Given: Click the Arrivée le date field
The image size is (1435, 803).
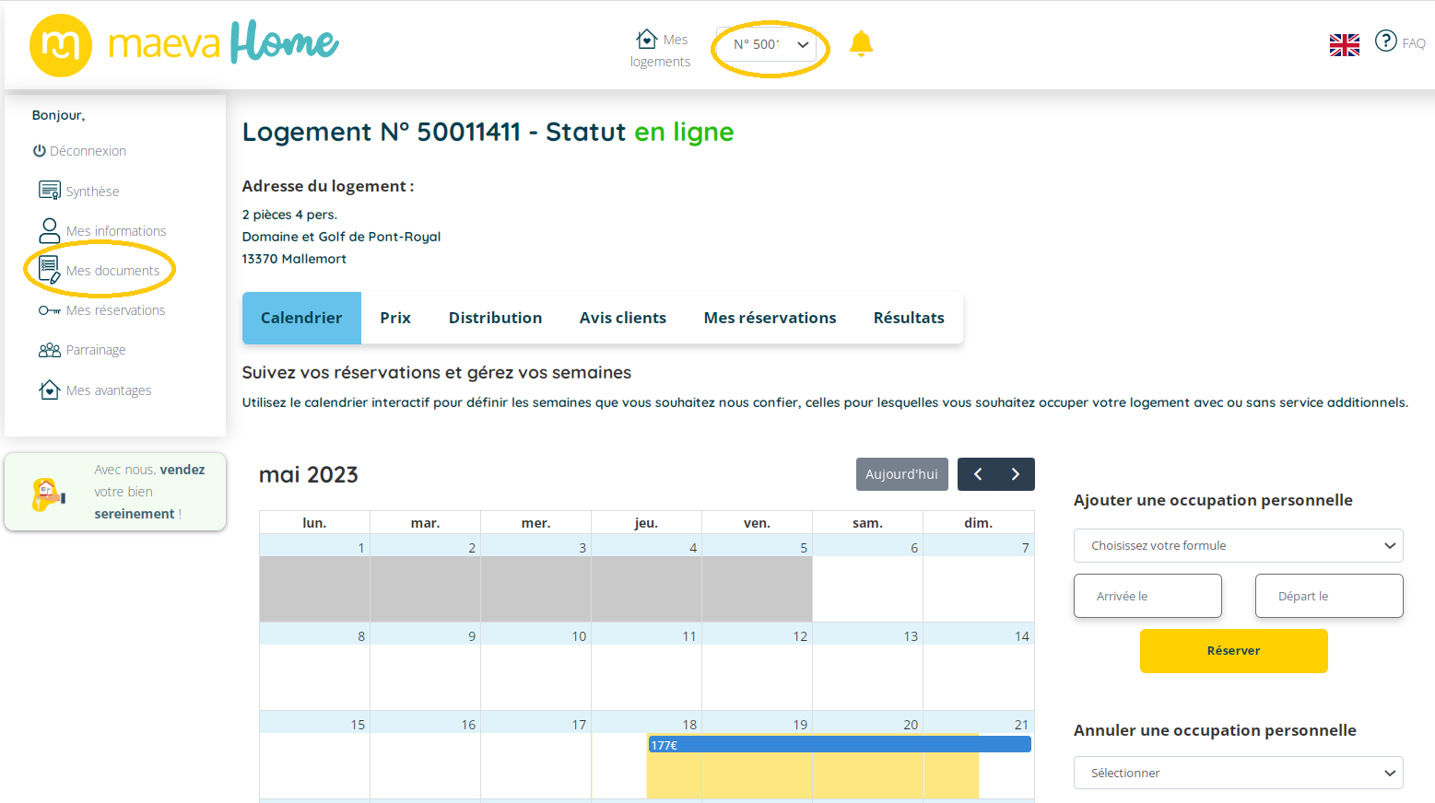Looking at the screenshot, I should click(1147, 596).
